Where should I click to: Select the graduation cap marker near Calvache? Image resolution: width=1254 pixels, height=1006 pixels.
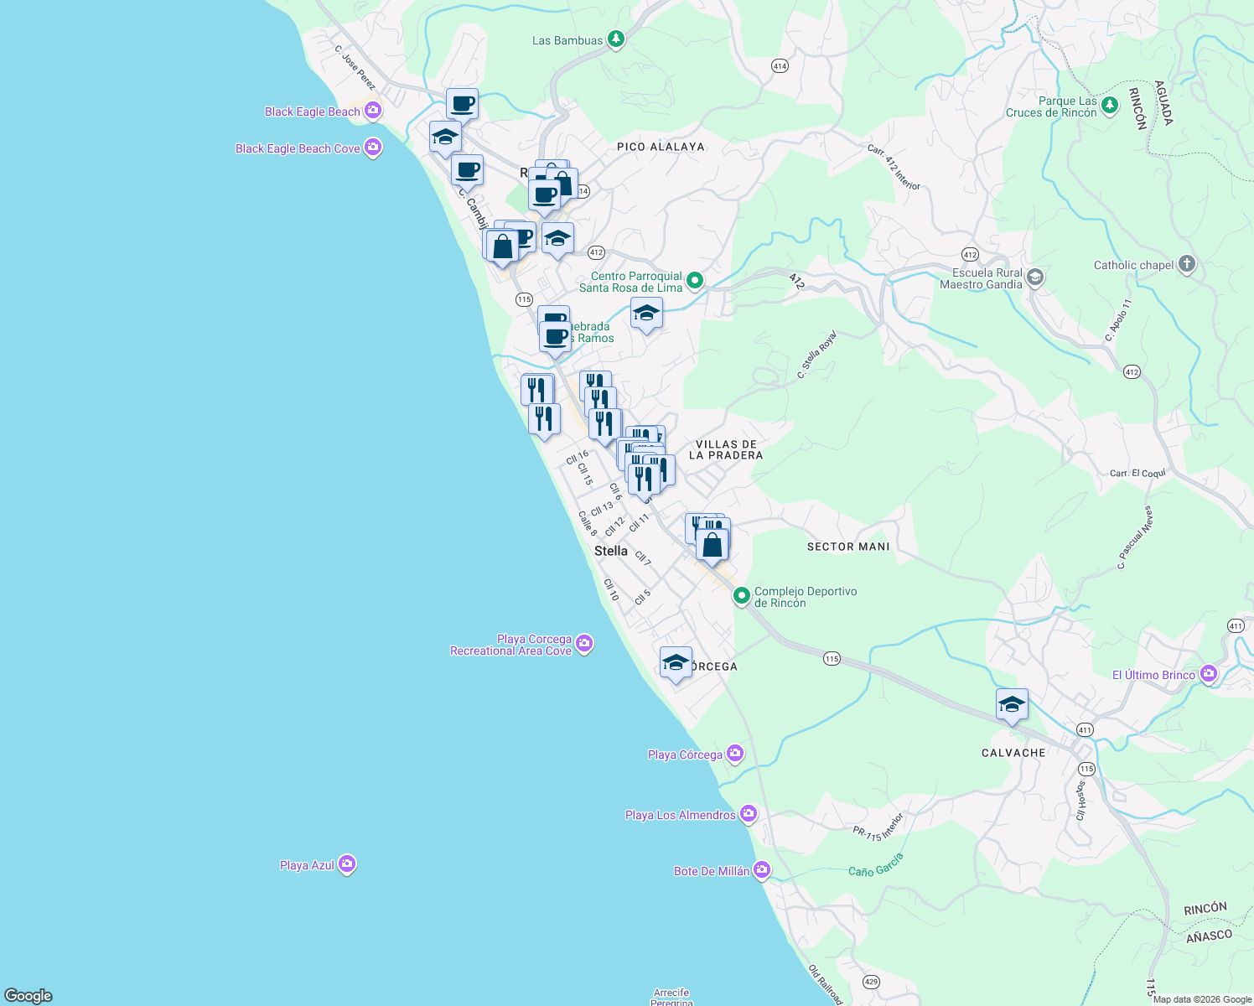[1012, 704]
